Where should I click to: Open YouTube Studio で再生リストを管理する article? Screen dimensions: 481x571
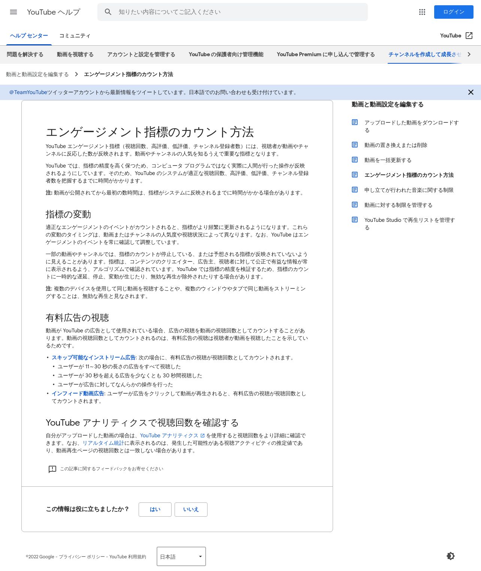(x=410, y=224)
